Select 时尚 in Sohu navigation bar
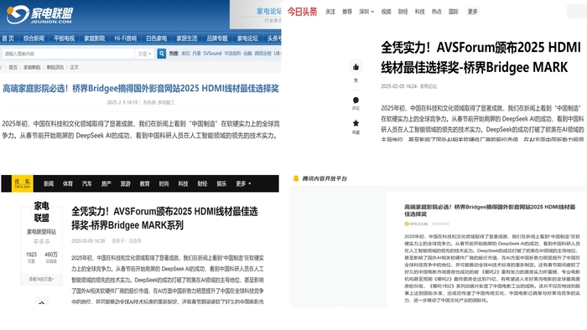 pos(164,183)
